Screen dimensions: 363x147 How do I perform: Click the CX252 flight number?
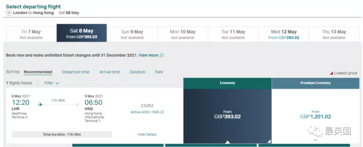(x=147, y=106)
